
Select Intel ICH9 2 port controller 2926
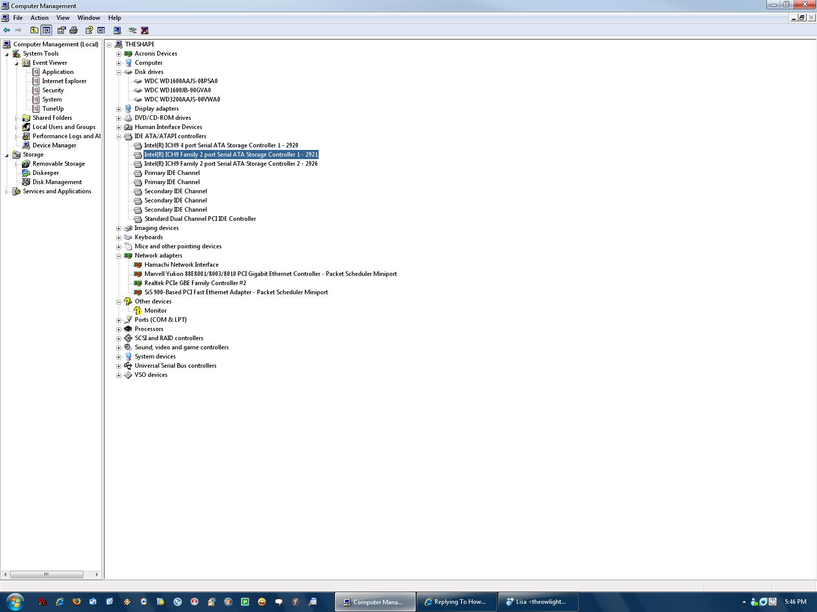(x=231, y=164)
